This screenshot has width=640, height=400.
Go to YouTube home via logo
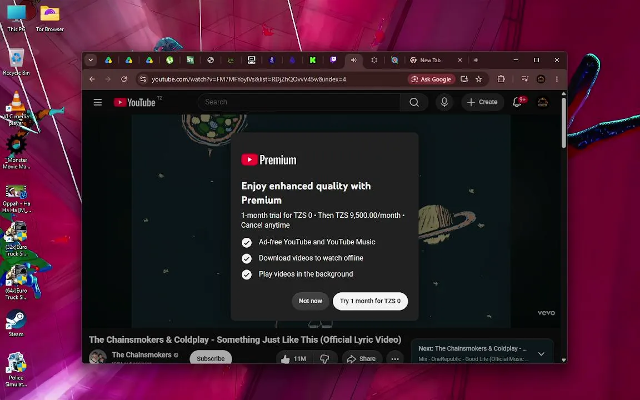(x=134, y=102)
